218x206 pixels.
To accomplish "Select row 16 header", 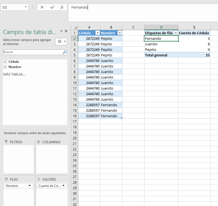I will coord(75,116).
